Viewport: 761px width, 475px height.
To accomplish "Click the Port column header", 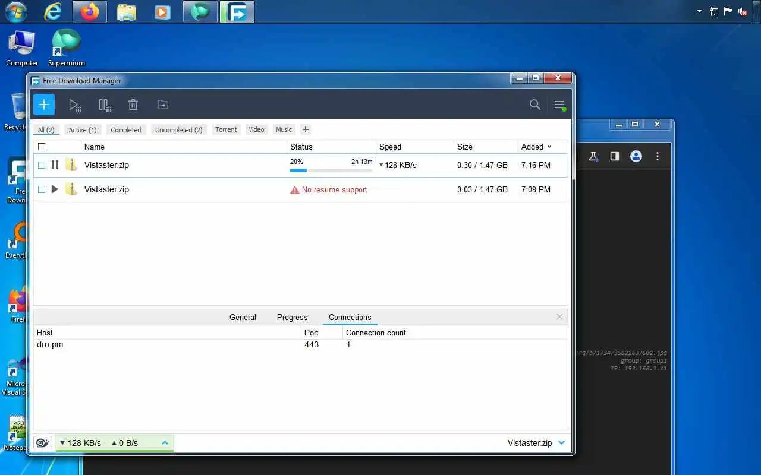I will click(x=322, y=332).
